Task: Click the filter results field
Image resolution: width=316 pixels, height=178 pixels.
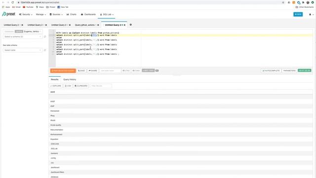Action: (x=101, y=86)
